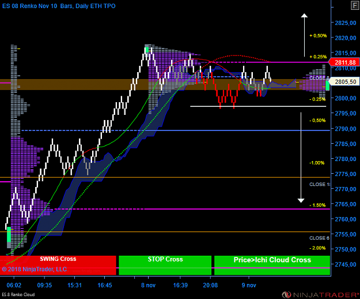Click the 2820,00 price axis label

346,38
